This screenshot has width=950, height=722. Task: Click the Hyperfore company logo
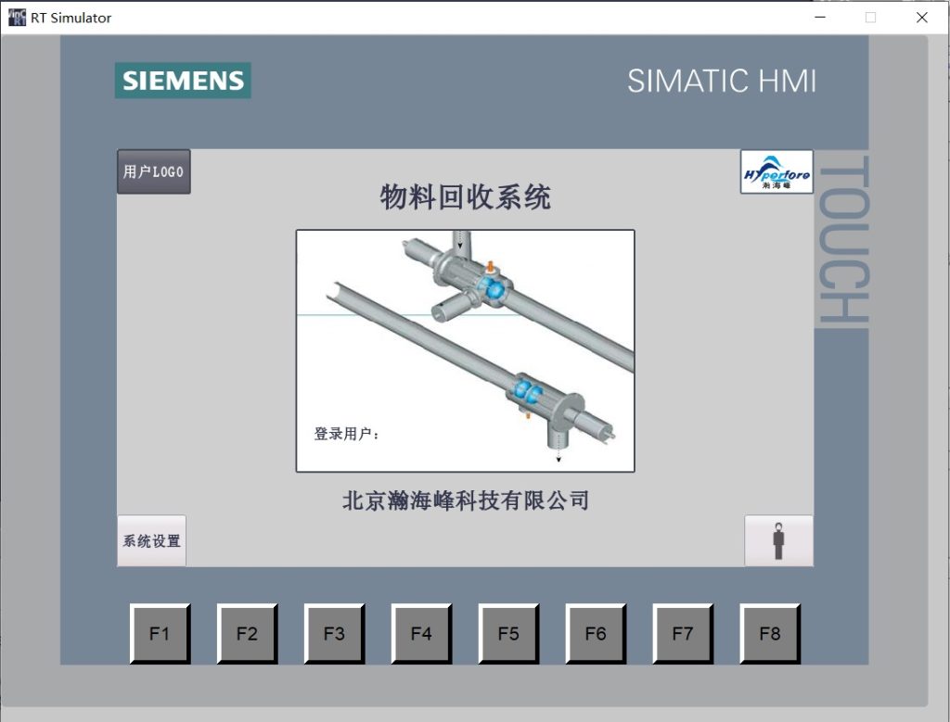click(777, 172)
